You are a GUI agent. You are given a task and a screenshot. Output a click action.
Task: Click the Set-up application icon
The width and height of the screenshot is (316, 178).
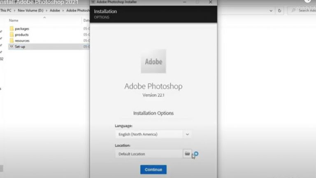(12, 47)
